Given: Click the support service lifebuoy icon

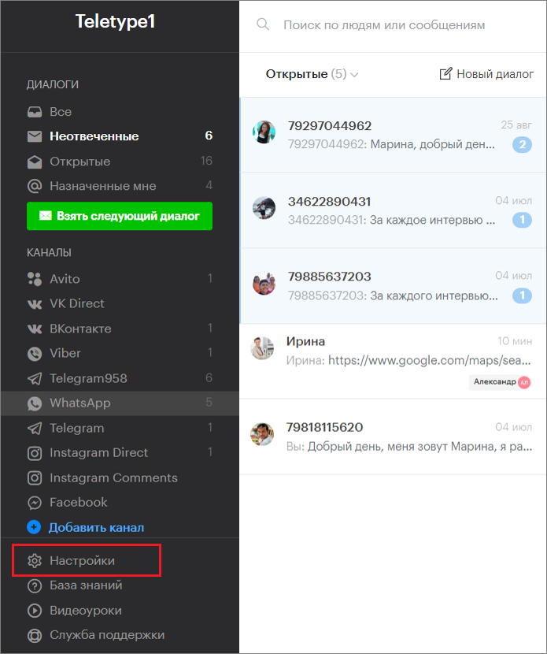Looking at the screenshot, I should [35, 635].
